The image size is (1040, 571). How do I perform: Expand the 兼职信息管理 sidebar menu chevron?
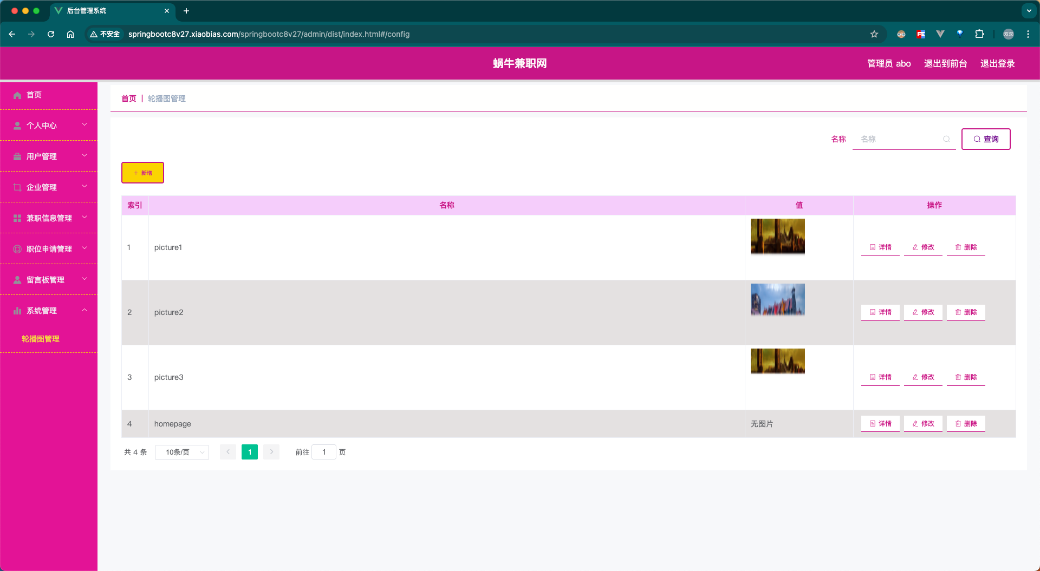tap(84, 218)
